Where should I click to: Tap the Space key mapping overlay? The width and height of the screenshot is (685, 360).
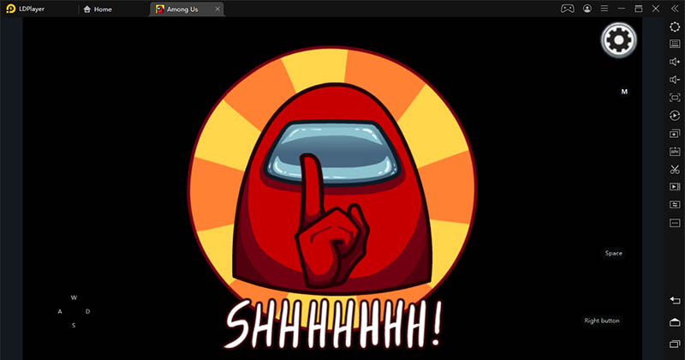(x=613, y=253)
